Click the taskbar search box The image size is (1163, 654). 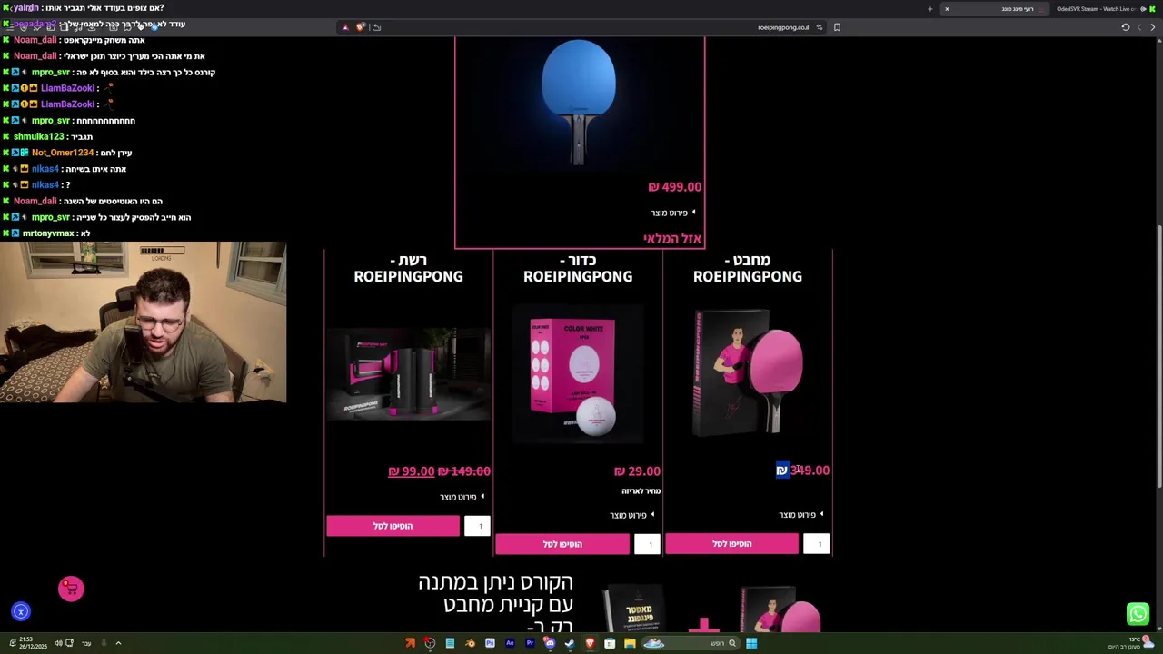coord(691,643)
